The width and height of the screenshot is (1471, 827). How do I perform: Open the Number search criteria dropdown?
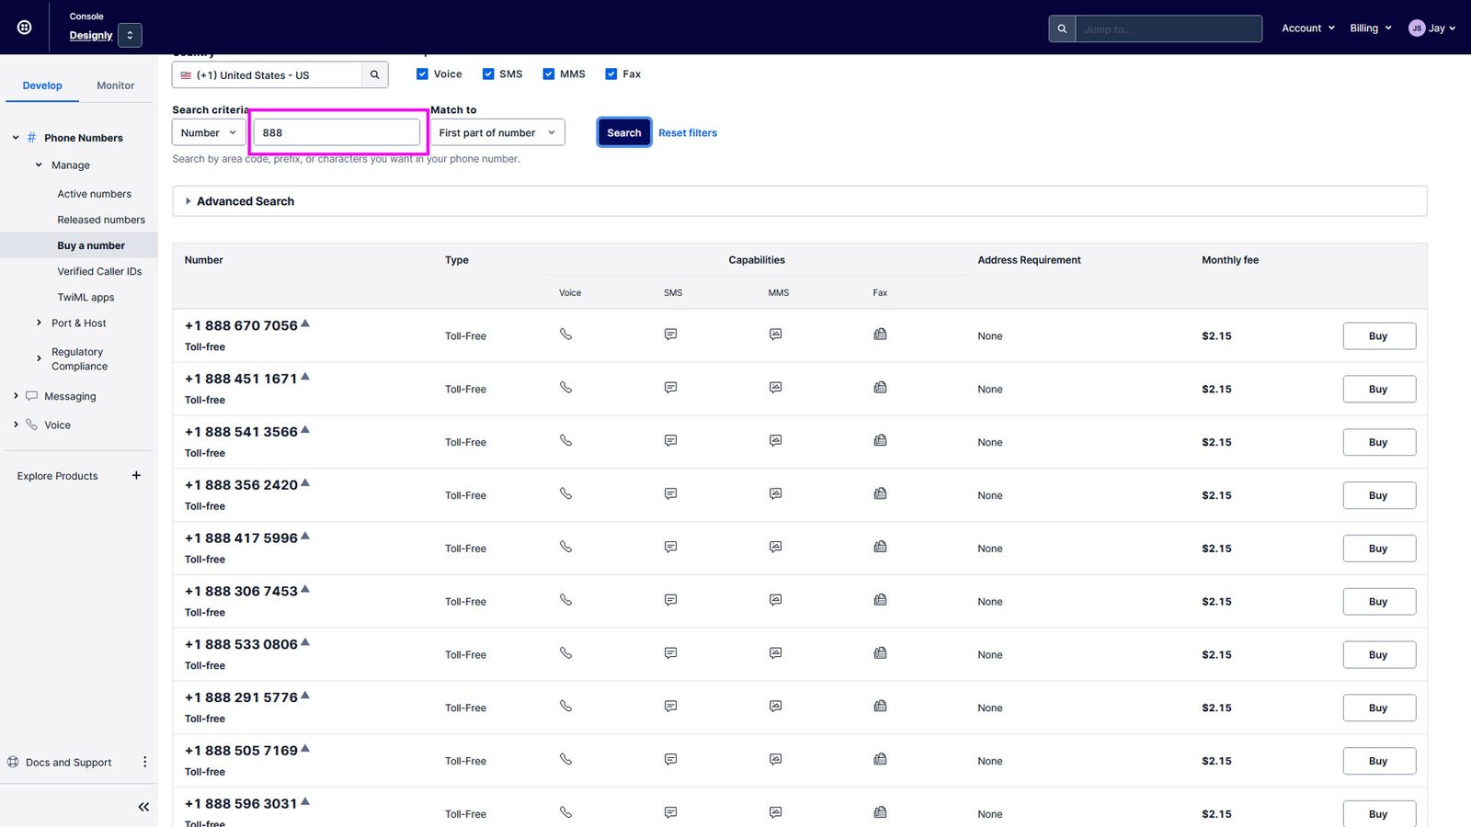209,132
